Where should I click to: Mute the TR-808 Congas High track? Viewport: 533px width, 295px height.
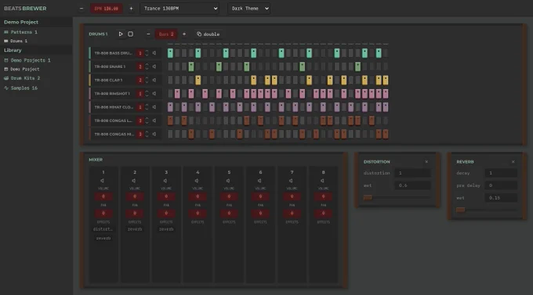click(154, 134)
